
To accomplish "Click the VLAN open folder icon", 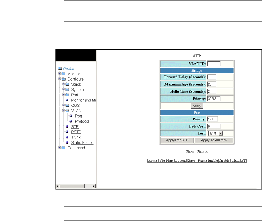I will point(67,110).
